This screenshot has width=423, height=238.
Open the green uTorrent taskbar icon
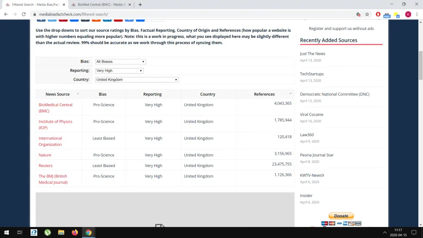click(47, 233)
